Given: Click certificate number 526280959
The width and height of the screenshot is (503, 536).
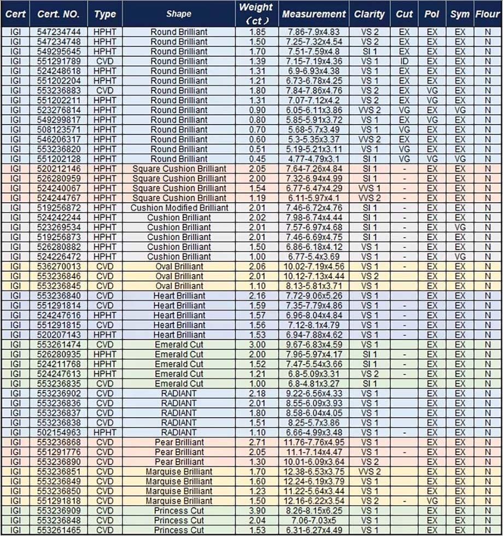Looking at the screenshot, I should coord(59,178).
